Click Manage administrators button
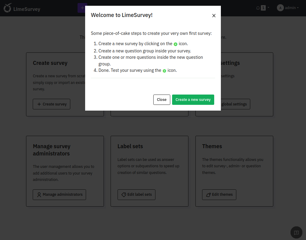Screen dimensions: 306x240 [x=59, y=195]
